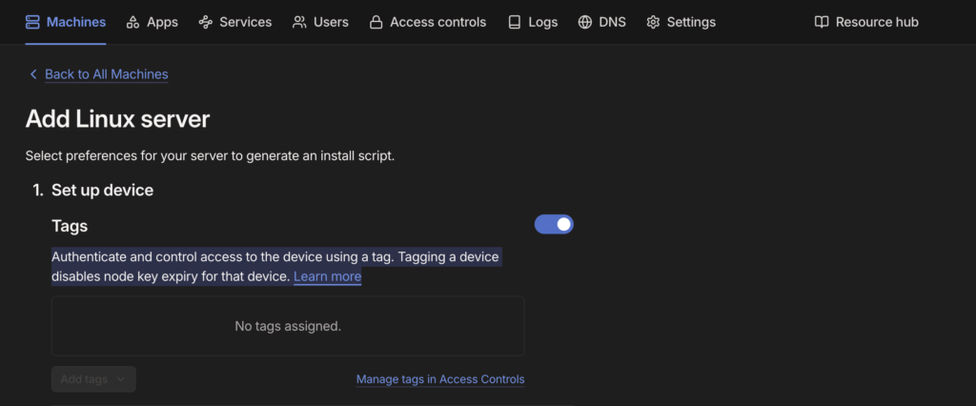Click the highlighted tag description text
976x406 pixels.
click(x=274, y=257)
